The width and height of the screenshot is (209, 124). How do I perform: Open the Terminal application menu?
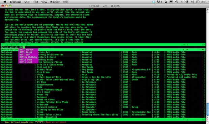tap(16, 2)
